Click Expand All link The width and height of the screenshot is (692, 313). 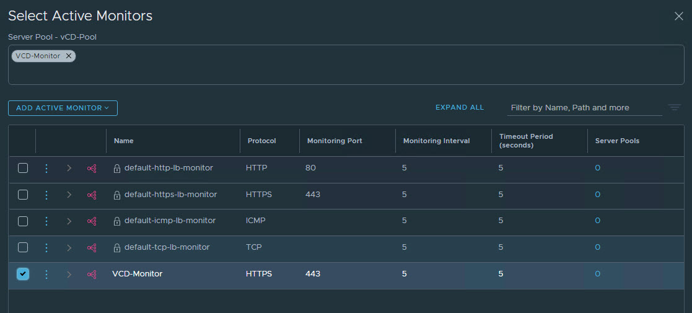pos(459,107)
